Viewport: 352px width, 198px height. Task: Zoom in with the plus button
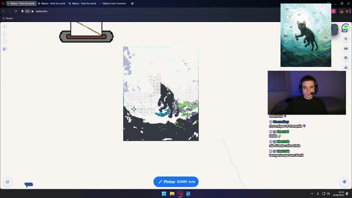tap(4, 35)
